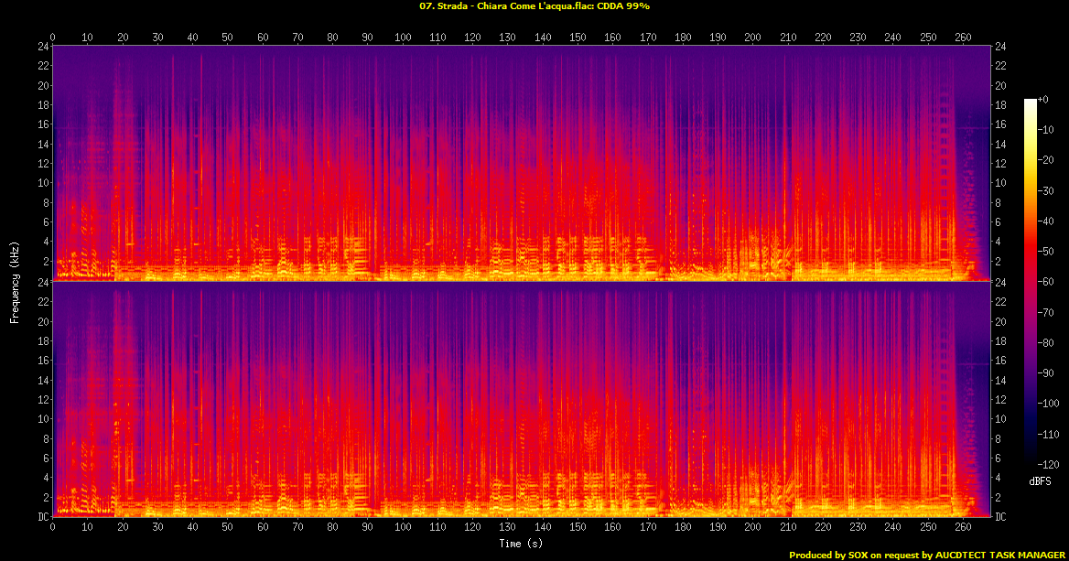This screenshot has height=561, width=1069.
Task: Select the -60 value on the dBFS scale
Action: click(1046, 282)
